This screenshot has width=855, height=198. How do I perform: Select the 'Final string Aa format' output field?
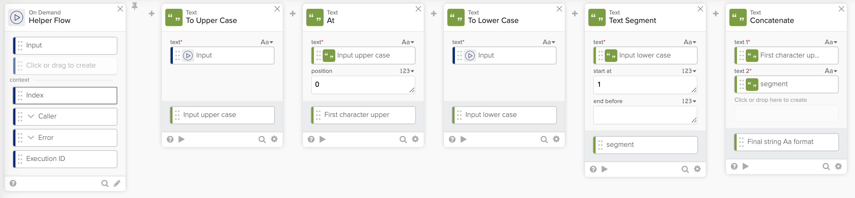coord(786,142)
